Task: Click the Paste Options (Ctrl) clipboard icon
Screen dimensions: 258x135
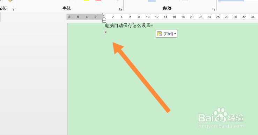Action: coord(160,34)
